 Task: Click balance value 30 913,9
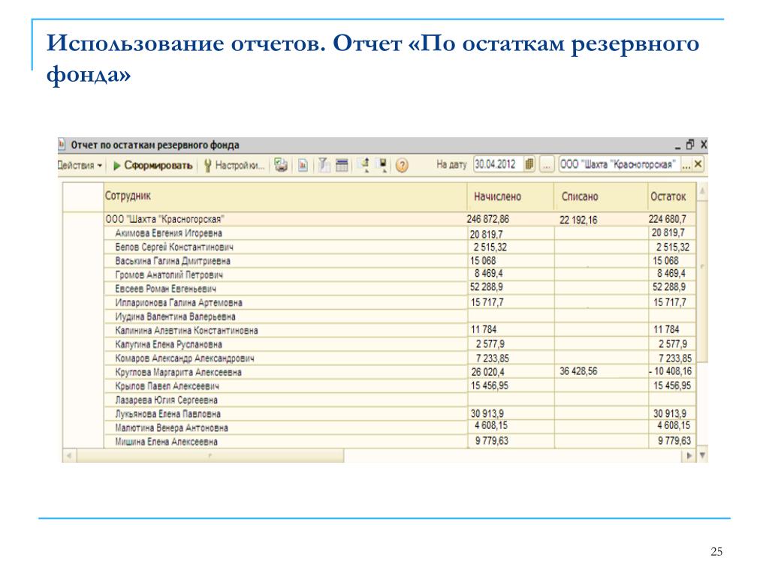[670, 413]
